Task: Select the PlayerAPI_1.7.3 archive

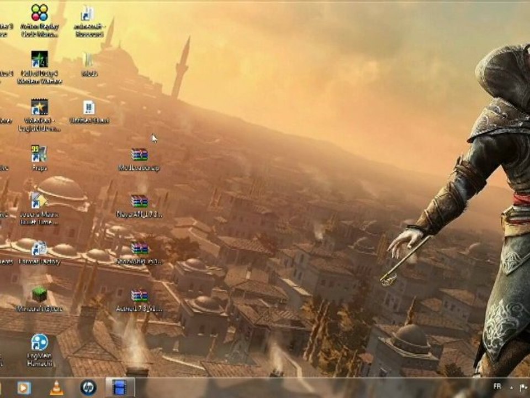Action: pos(140,201)
